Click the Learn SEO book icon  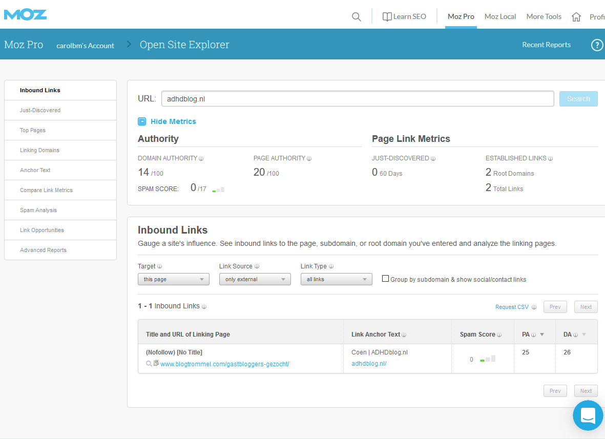click(x=387, y=16)
